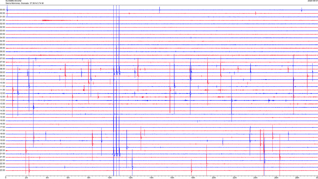Select the 08:00 time row label
The height and width of the screenshot is (179, 318).
coord(3,66)
